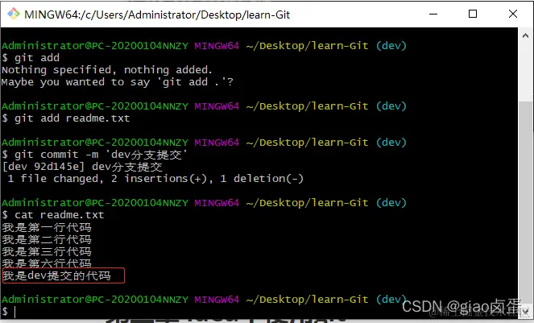Click the '$ git add readme.txt' command
534x323 pixels.
coord(66,118)
